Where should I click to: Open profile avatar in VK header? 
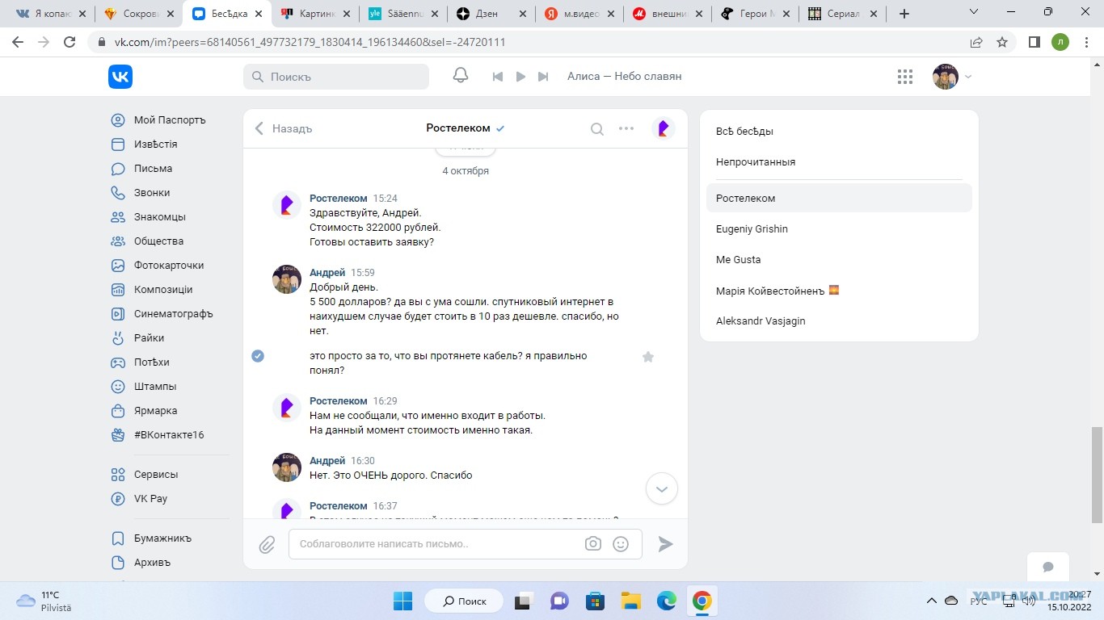coord(946,77)
